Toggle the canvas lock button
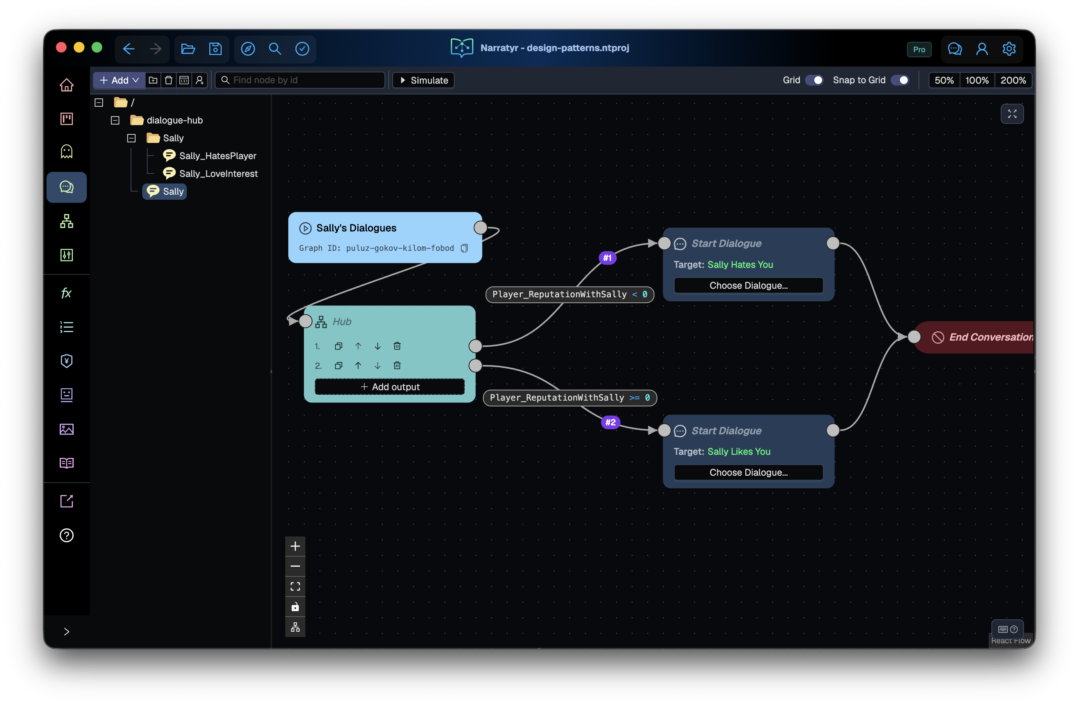The height and width of the screenshot is (706, 1079). 295,607
